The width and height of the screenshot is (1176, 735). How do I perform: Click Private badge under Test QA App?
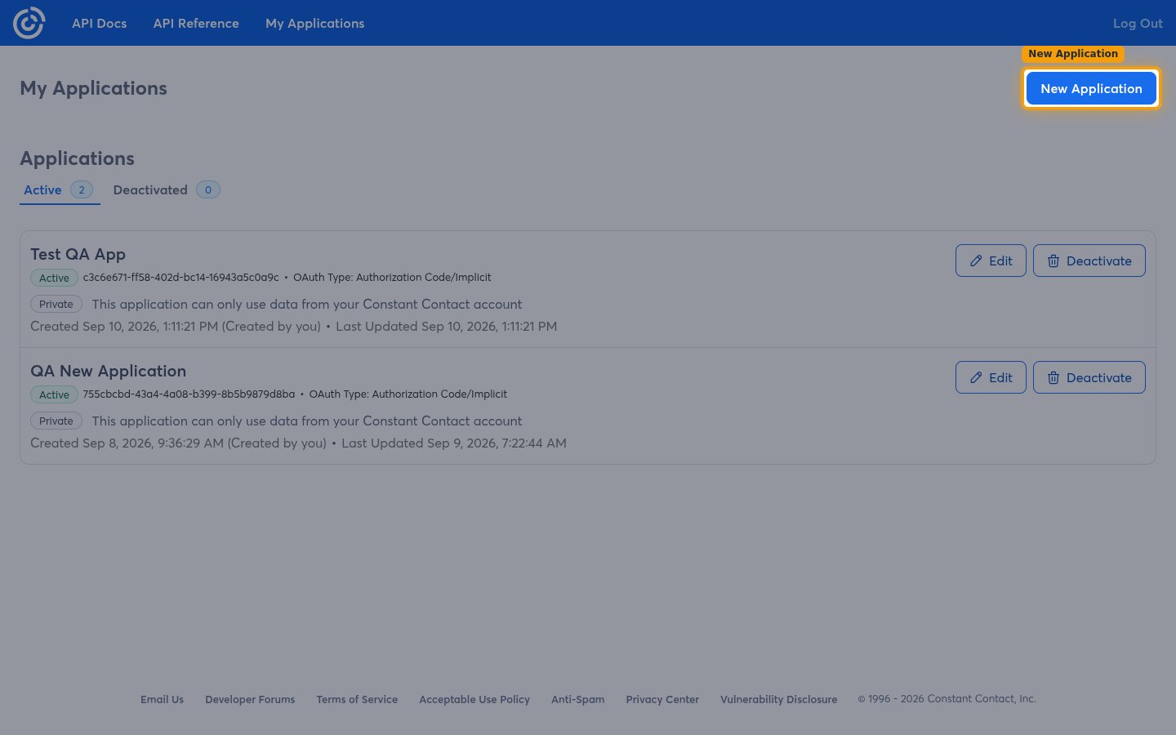pyautogui.click(x=56, y=304)
